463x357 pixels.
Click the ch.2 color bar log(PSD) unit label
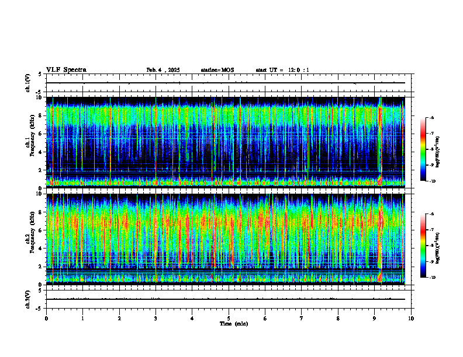pos(438,248)
